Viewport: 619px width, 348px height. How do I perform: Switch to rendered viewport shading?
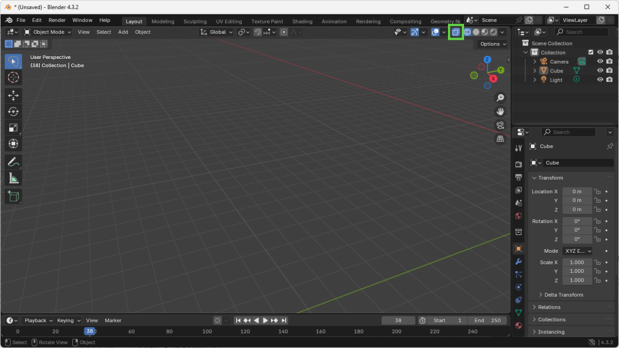(x=494, y=32)
